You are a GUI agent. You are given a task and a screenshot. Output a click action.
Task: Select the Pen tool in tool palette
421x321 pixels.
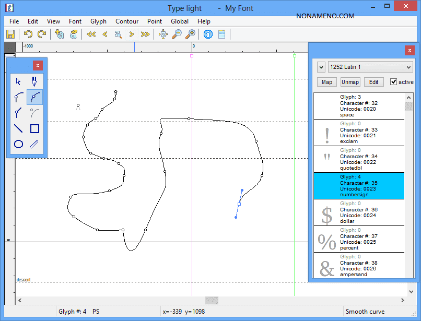point(34,82)
